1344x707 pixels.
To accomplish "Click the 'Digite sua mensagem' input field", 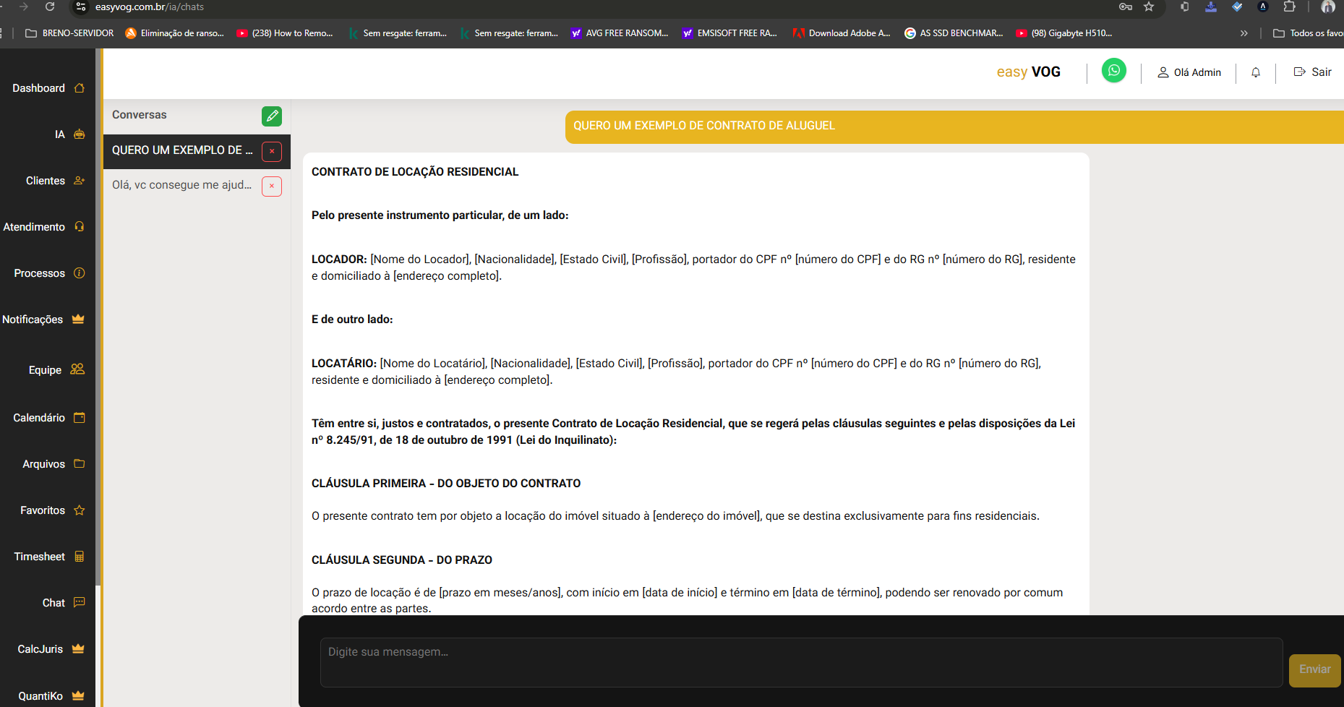I will (x=801, y=662).
